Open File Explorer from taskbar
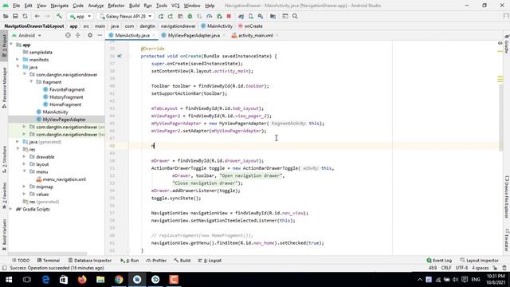Screen dimensions: 510x287 click(100, 280)
